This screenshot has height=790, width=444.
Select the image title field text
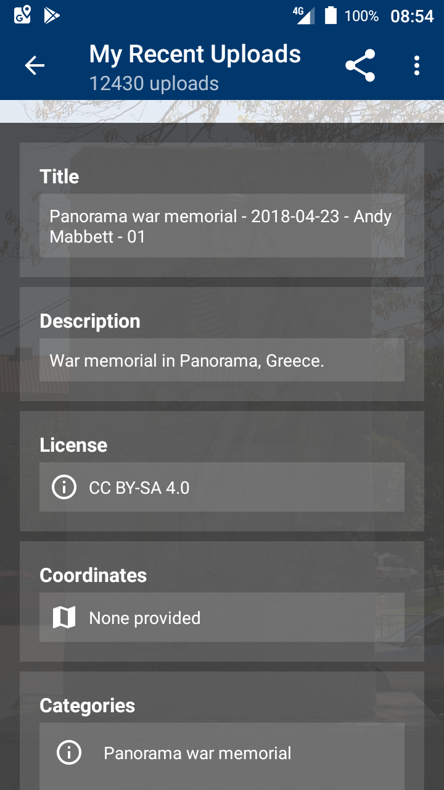pyautogui.click(x=221, y=225)
